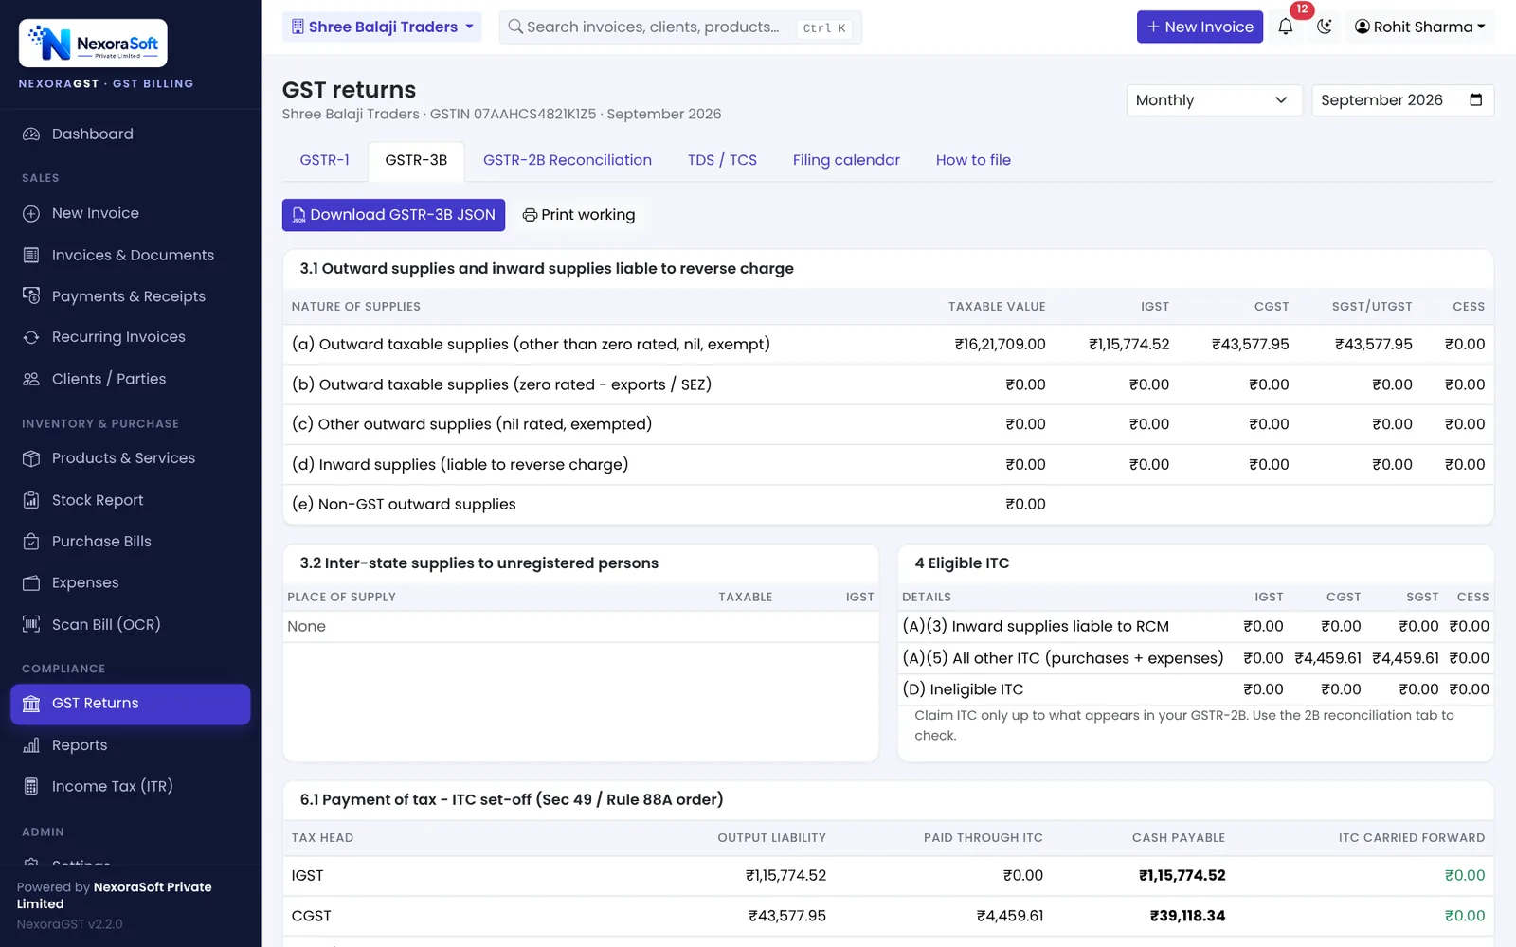Click '(A)(3) Inward supplies liable to RCM'

click(1036, 626)
